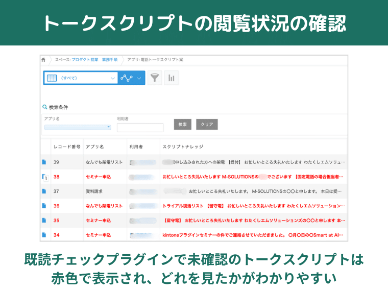Screen dimensions: 388x291
Task: Open record 34 detail icon
Action: [44, 235]
